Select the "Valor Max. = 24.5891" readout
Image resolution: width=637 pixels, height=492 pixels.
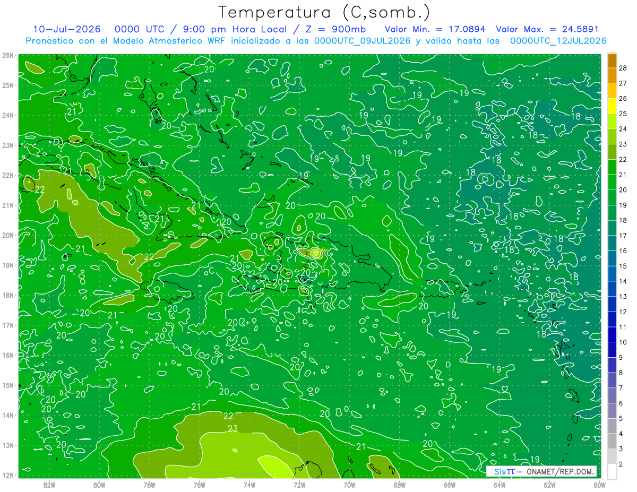547,29
